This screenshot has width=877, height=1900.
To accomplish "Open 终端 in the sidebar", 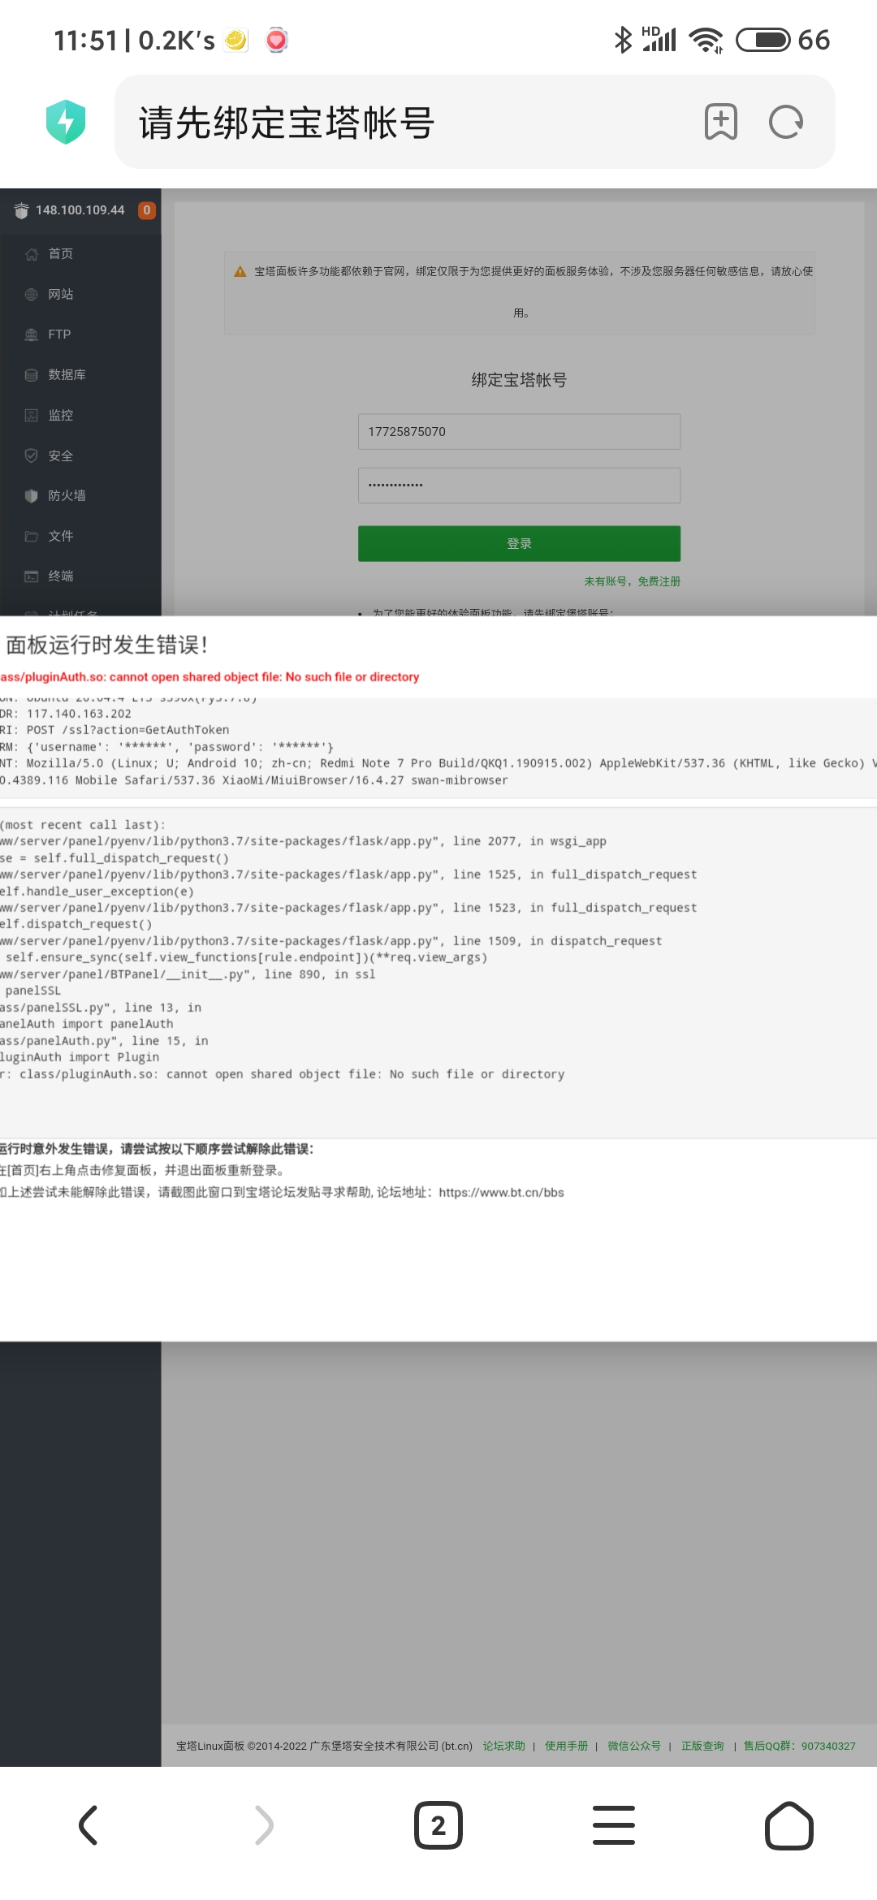I will tap(61, 576).
